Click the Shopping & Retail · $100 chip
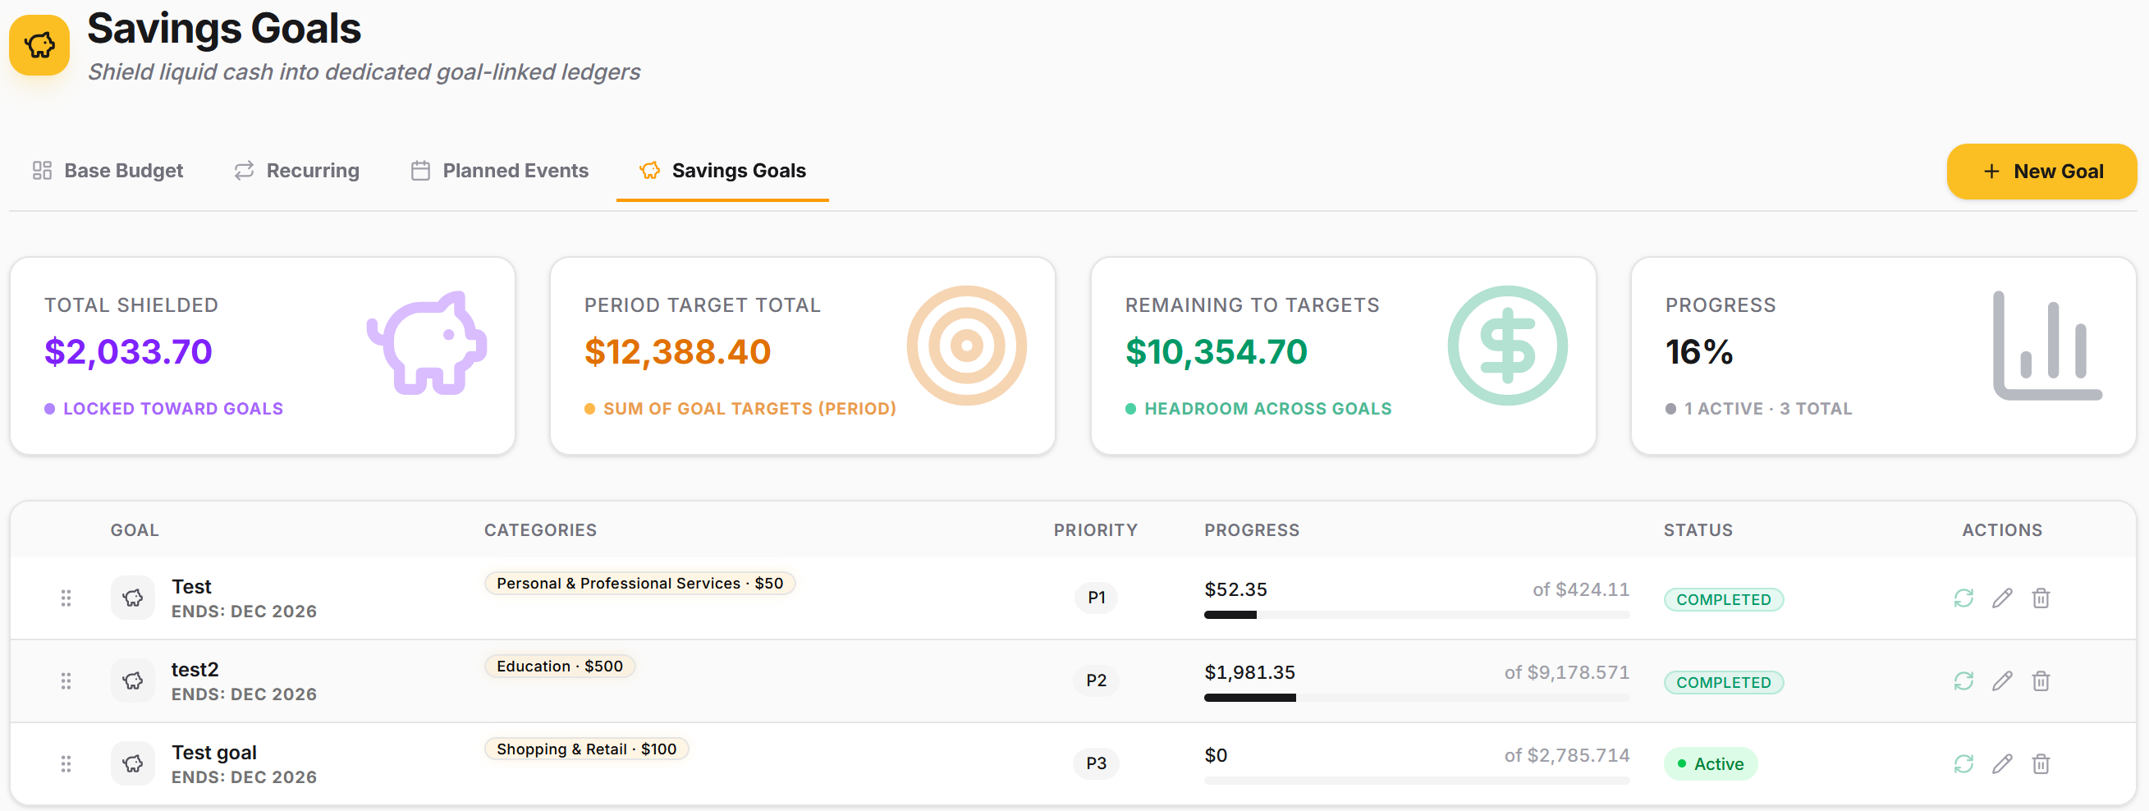The width and height of the screenshot is (2149, 811). pyautogui.click(x=586, y=749)
